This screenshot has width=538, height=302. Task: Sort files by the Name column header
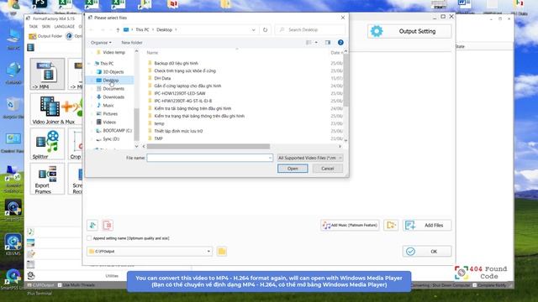(152, 53)
